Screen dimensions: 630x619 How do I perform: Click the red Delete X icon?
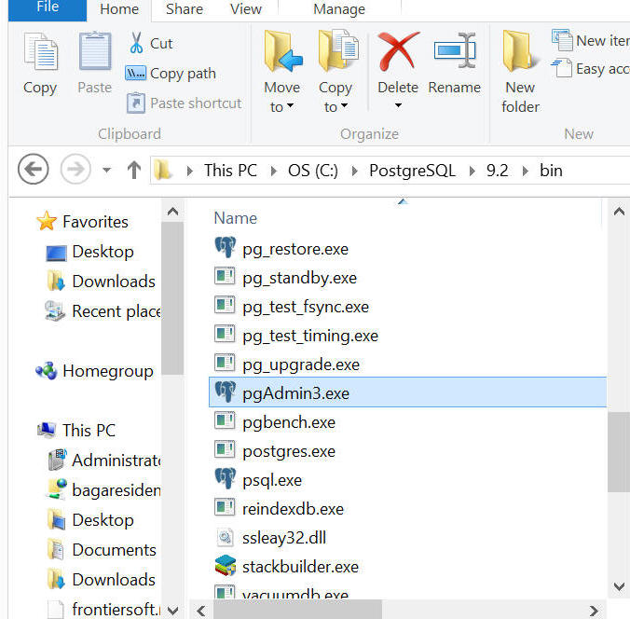398,51
